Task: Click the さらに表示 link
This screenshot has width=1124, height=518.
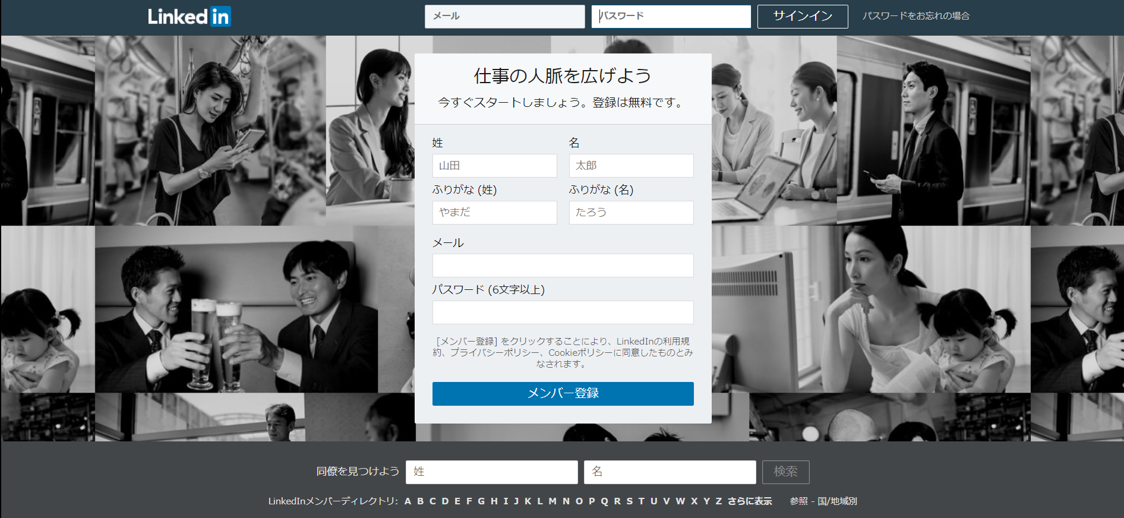Action: (750, 501)
